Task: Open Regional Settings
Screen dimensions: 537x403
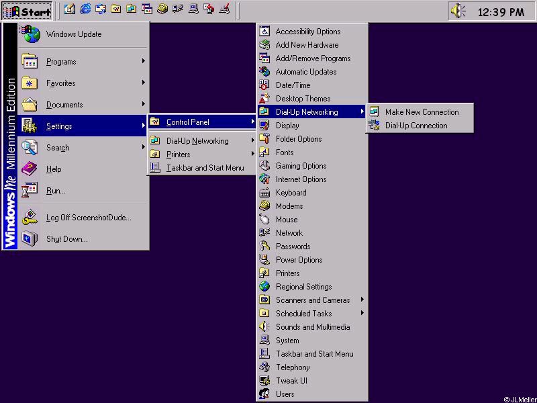Action: point(312,287)
